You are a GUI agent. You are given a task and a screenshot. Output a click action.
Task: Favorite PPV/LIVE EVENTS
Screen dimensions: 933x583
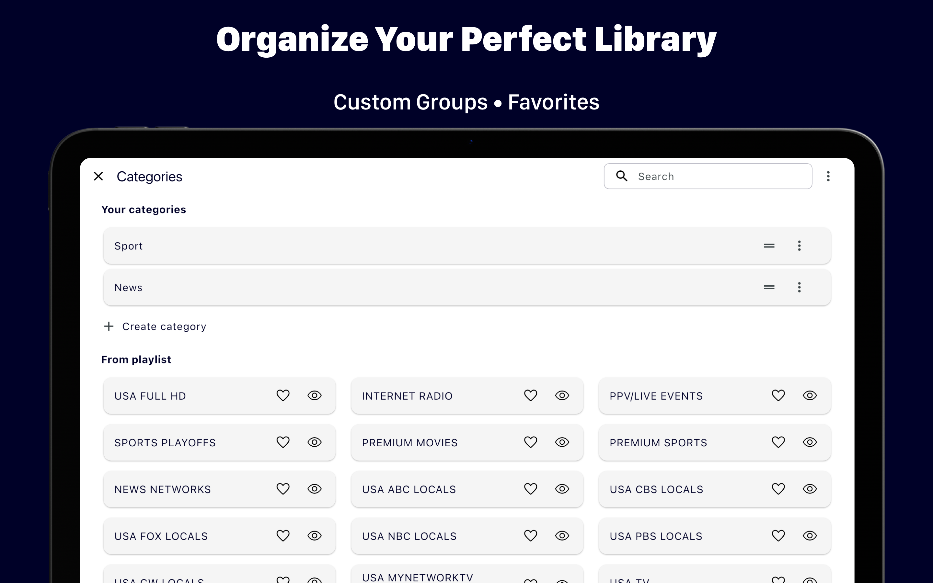tap(778, 395)
